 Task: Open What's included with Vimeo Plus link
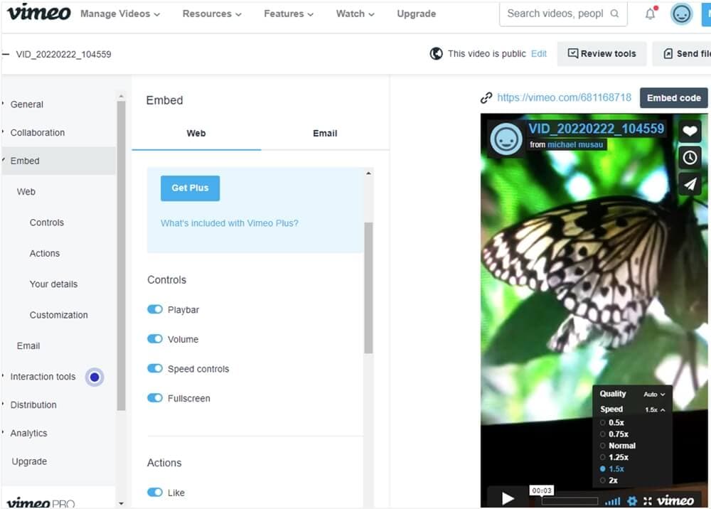pyautogui.click(x=230, y=223)
